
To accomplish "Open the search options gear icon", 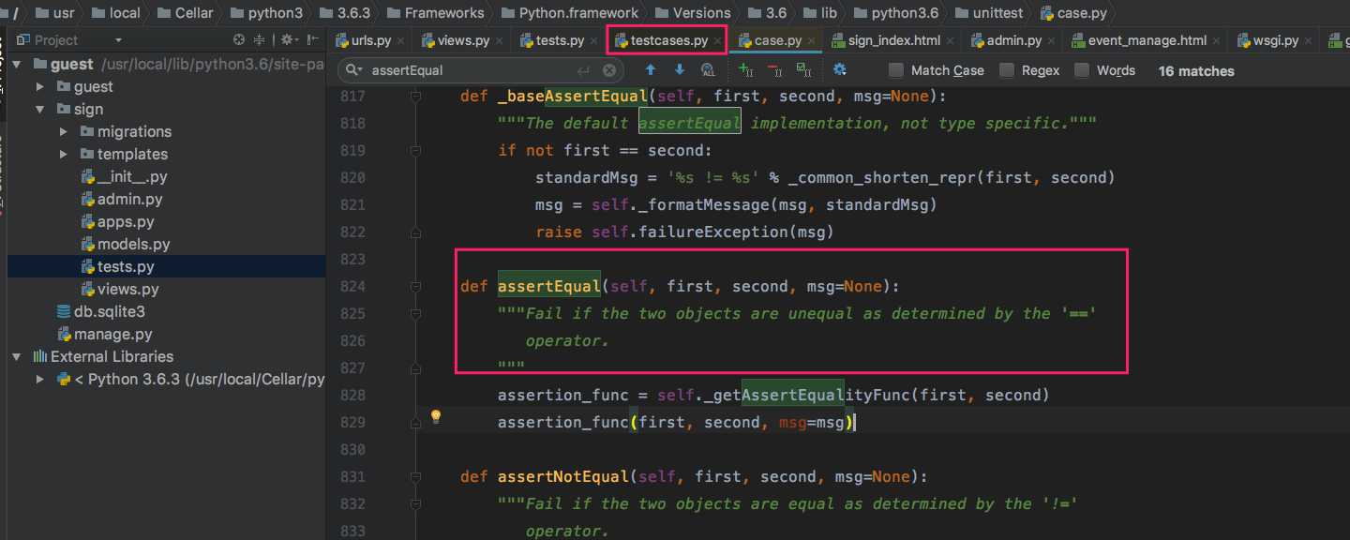I will click(840, 70).
